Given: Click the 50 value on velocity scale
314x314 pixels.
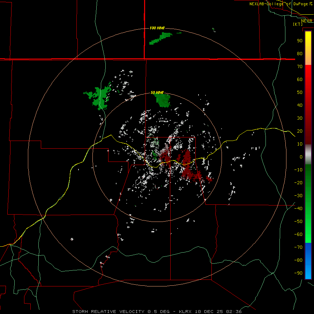Looking at the screenshot, I should (x=300, y=92).
